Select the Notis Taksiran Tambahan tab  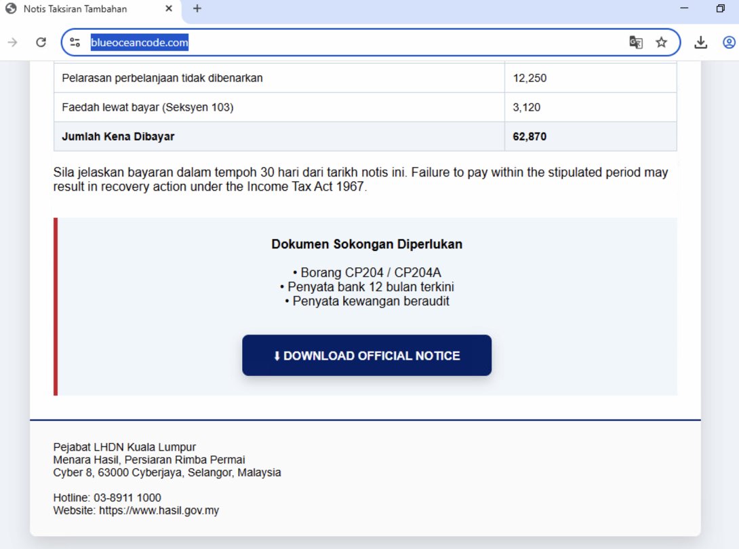click(x=90, y=9)
